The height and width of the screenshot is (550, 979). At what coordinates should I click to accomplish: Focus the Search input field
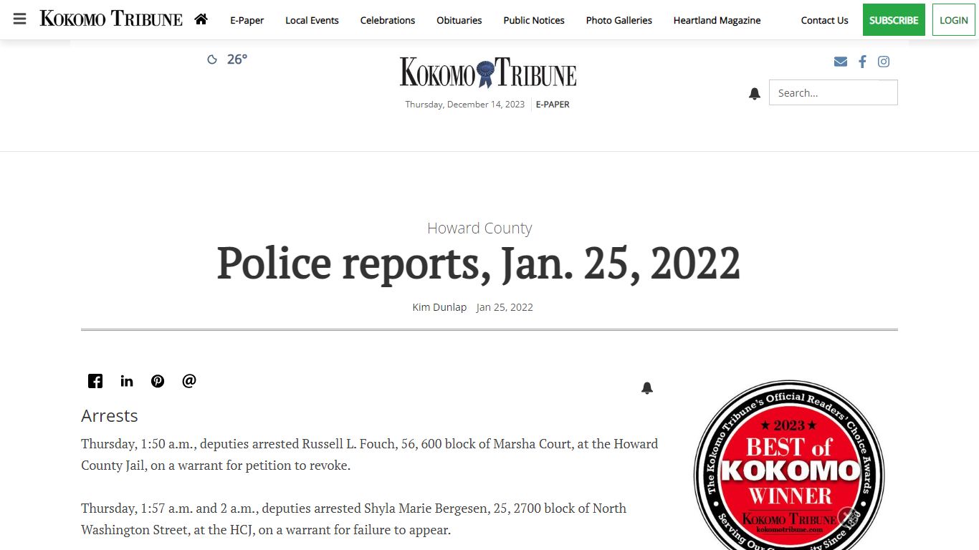833,92
